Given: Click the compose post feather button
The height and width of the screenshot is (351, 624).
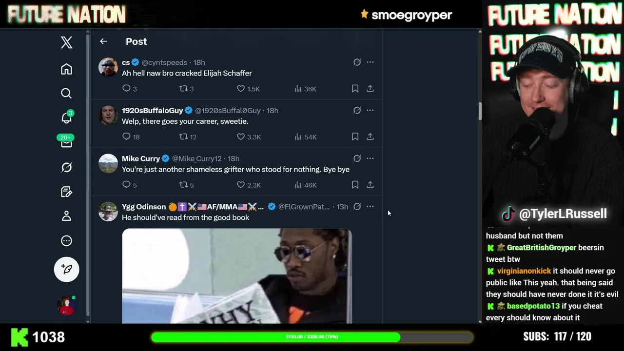Looking at the screenshot, I should (67, 269).
